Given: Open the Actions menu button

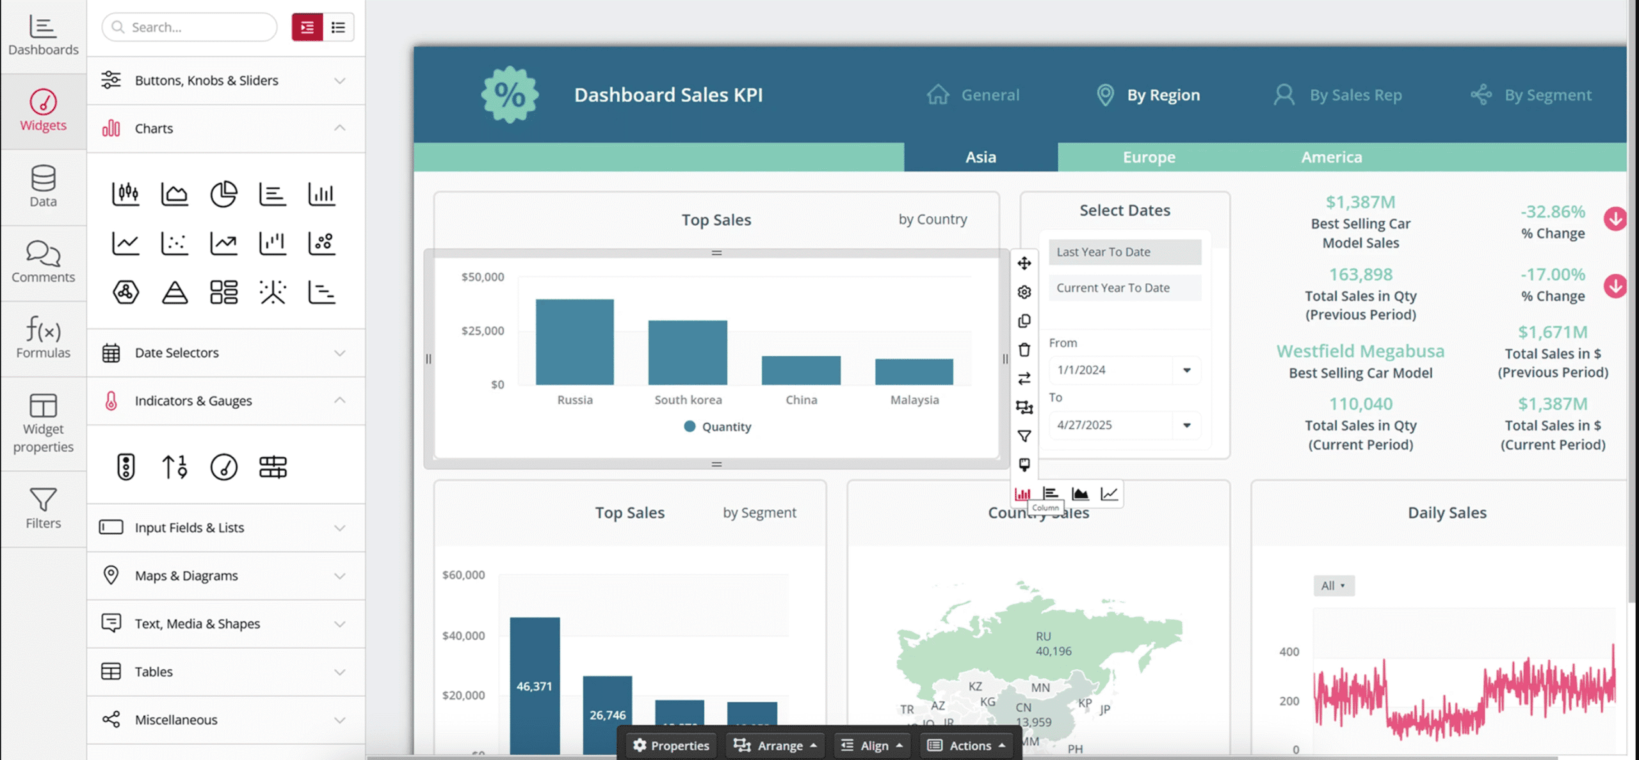Looking at the screenshot, I should [967, 745].
